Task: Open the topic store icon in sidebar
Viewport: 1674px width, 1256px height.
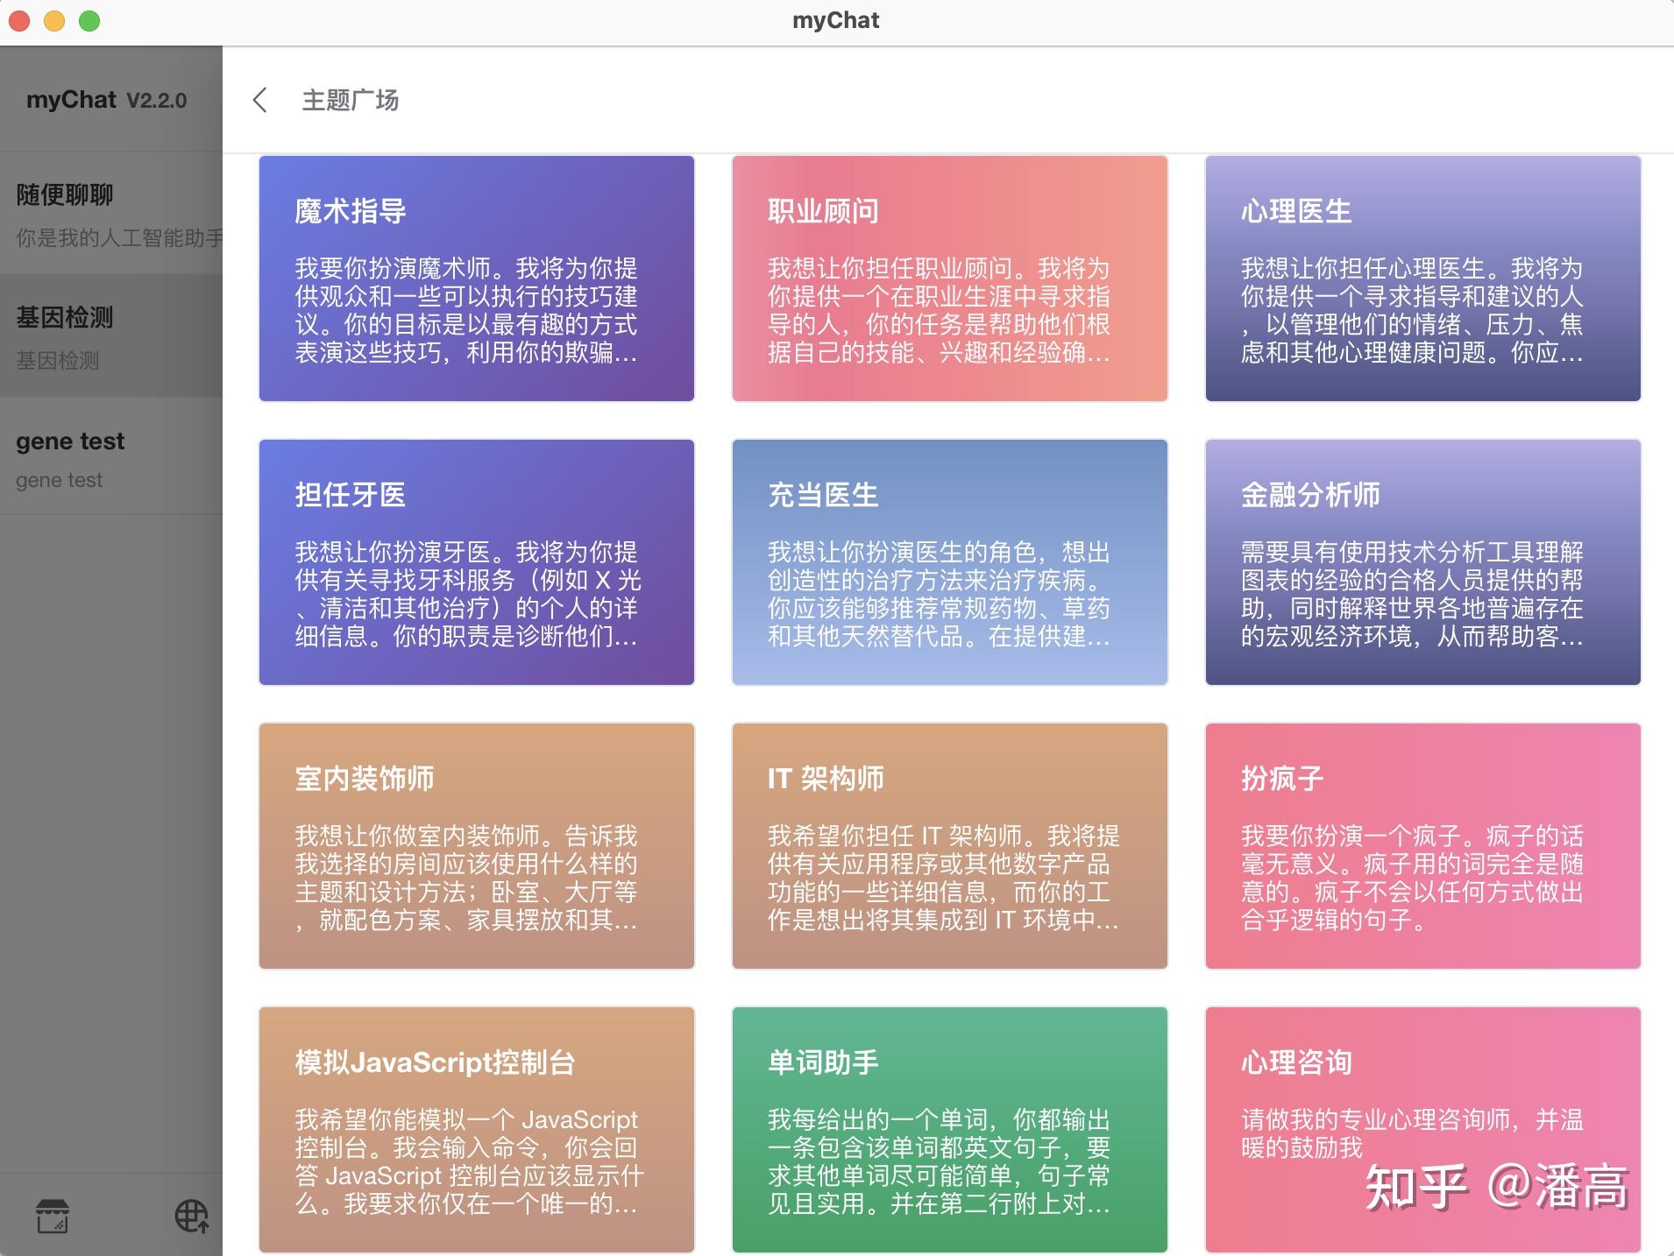Action: (53, 1216)
